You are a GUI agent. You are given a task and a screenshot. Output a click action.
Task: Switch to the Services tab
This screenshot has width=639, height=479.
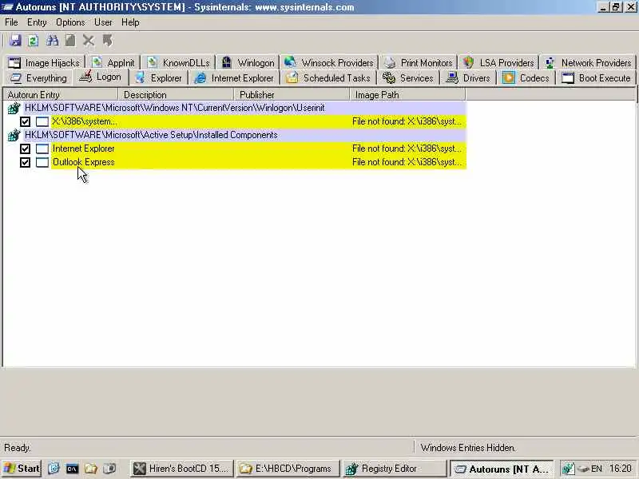pos(408,77)
